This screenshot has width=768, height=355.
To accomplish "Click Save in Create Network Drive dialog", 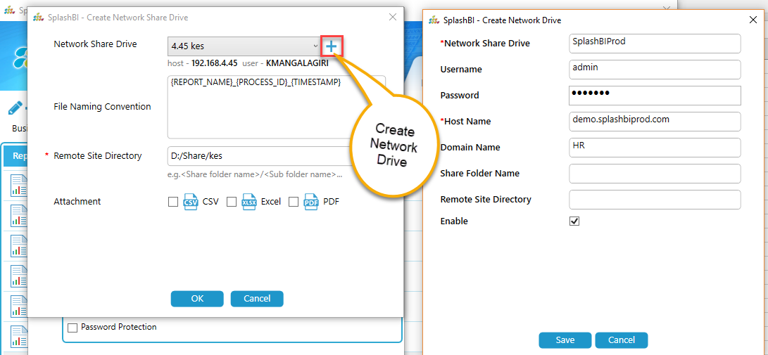I will [565, 340].
